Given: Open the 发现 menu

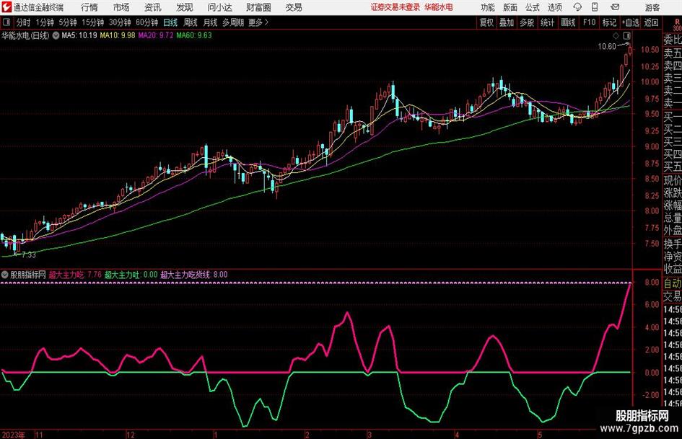Looking at the screenshot, I should (185, 7).
